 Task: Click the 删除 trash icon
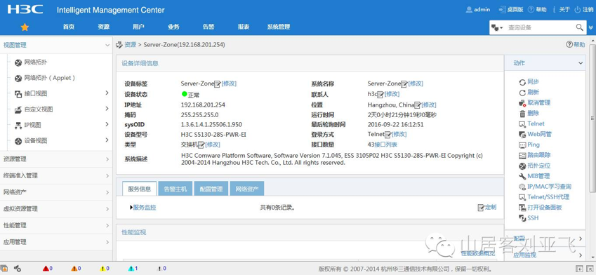click(x=522, y=113)
